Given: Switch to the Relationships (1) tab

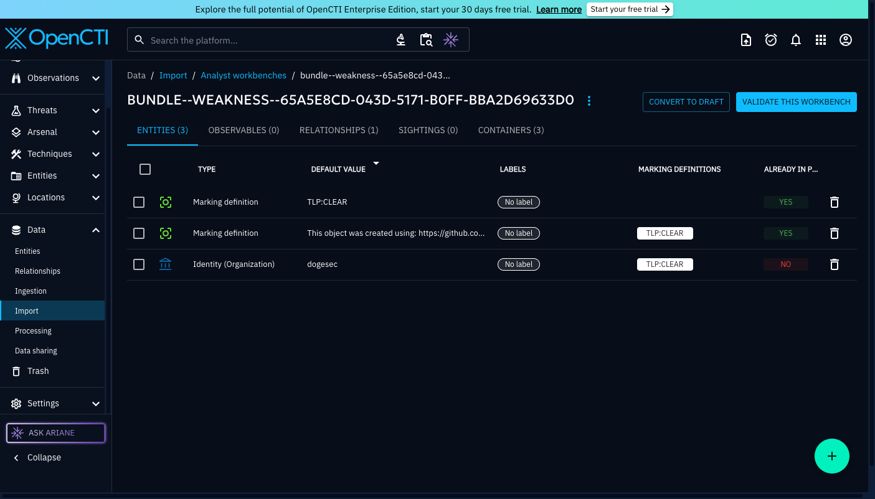Looking at the screenshot, I should (338, 130).
